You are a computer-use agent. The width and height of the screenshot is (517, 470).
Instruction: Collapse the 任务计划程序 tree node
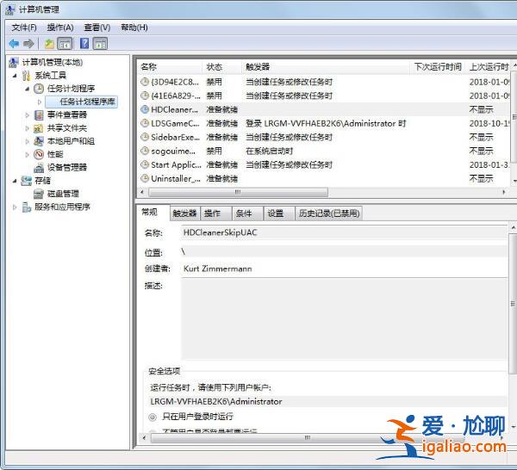click(28, 89)
